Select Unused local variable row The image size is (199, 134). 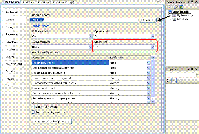tap(70, 88)
